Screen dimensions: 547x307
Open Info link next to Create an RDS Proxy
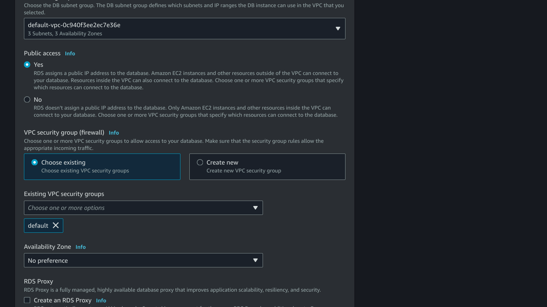pyautogui.click(x=101, y=301)
